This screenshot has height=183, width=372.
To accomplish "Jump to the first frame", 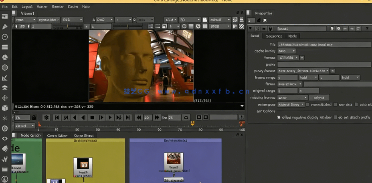I will [x=57, y=117].
